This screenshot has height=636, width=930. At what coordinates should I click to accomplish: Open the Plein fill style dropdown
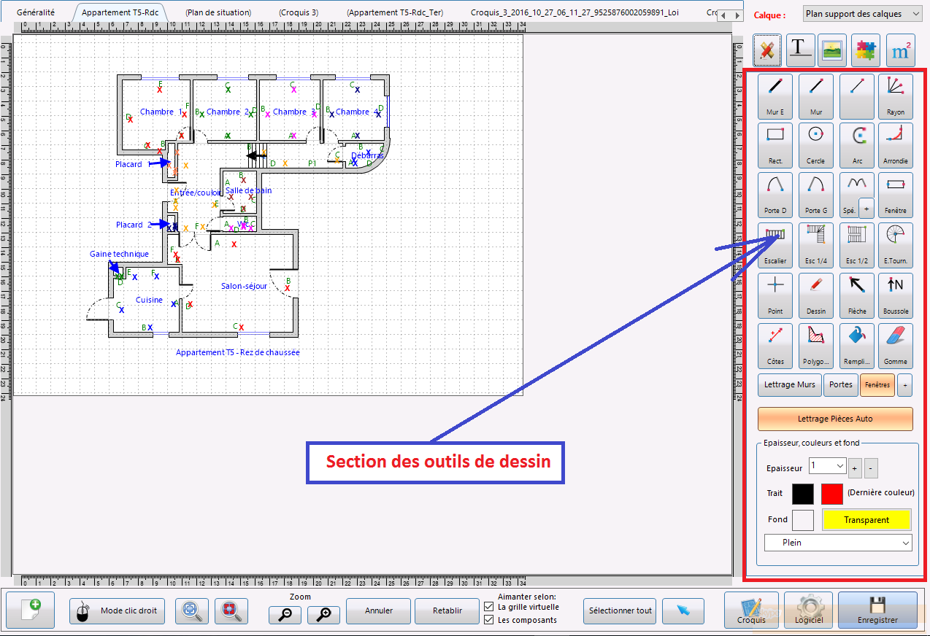coord(838,543)
